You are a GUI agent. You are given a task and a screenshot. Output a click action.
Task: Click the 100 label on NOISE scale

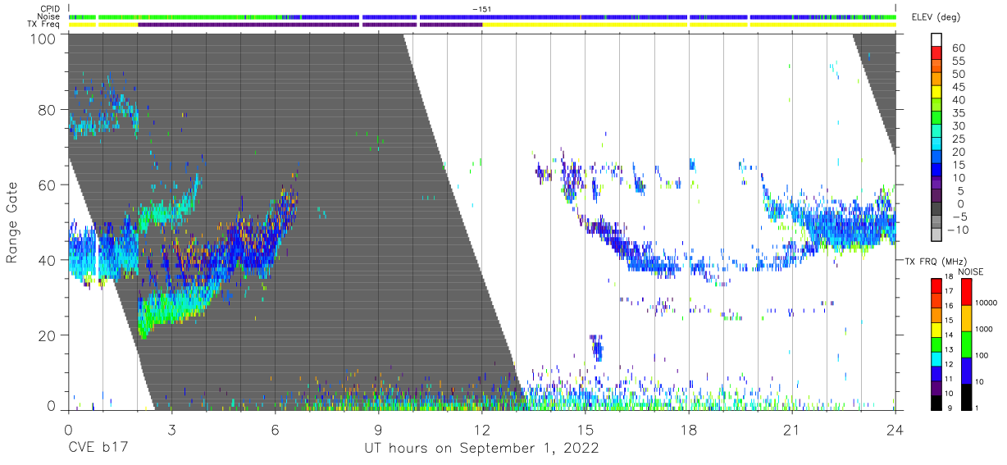(980, 355)
